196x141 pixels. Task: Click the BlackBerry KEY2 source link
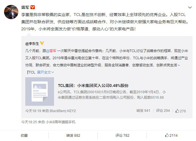(63, 111)
